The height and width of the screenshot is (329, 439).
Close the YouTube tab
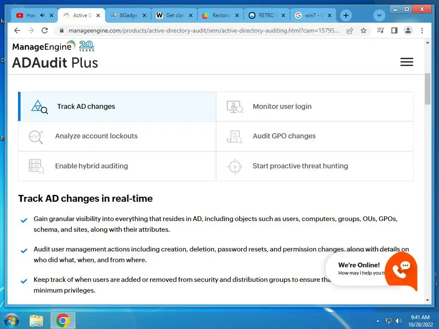point(51,15)
